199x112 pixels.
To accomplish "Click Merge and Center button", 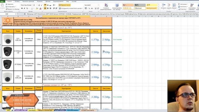I will [70, 8].
